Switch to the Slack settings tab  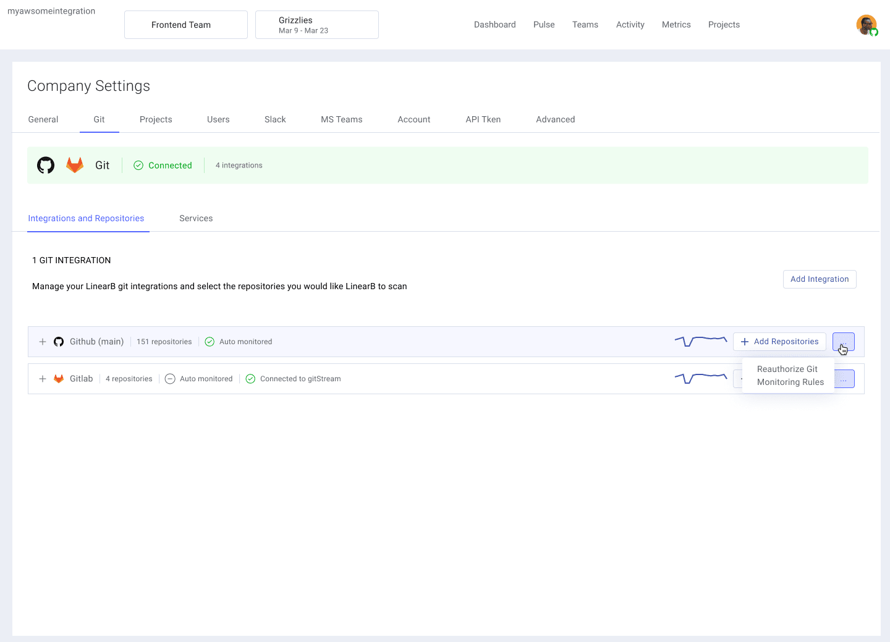click(x=275, y=119)
